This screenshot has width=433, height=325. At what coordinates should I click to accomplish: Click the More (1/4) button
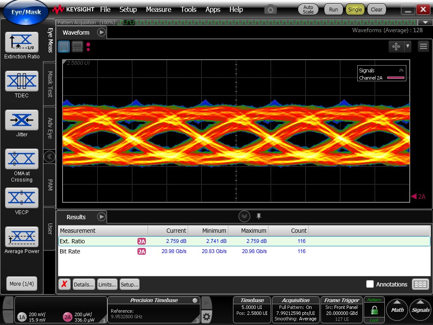coord(22,284)
